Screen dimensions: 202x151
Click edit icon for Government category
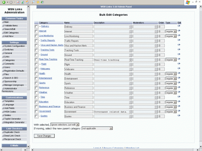179,111
